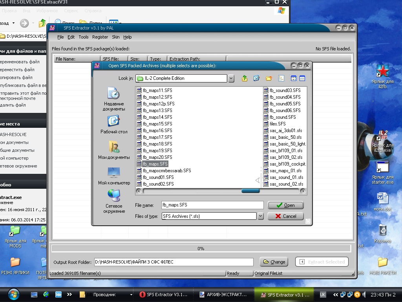Open the Register menu

pos(100,37)
